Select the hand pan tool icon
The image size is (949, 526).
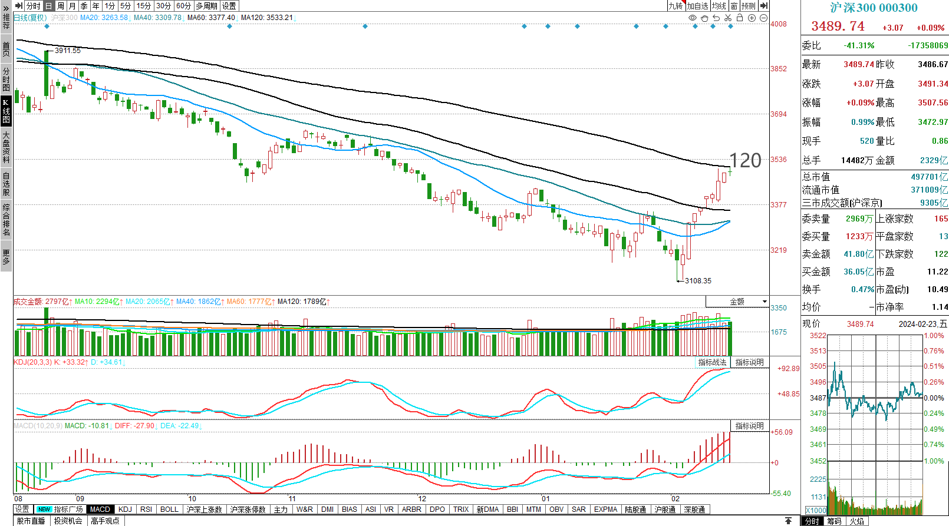tap(704, 18)
